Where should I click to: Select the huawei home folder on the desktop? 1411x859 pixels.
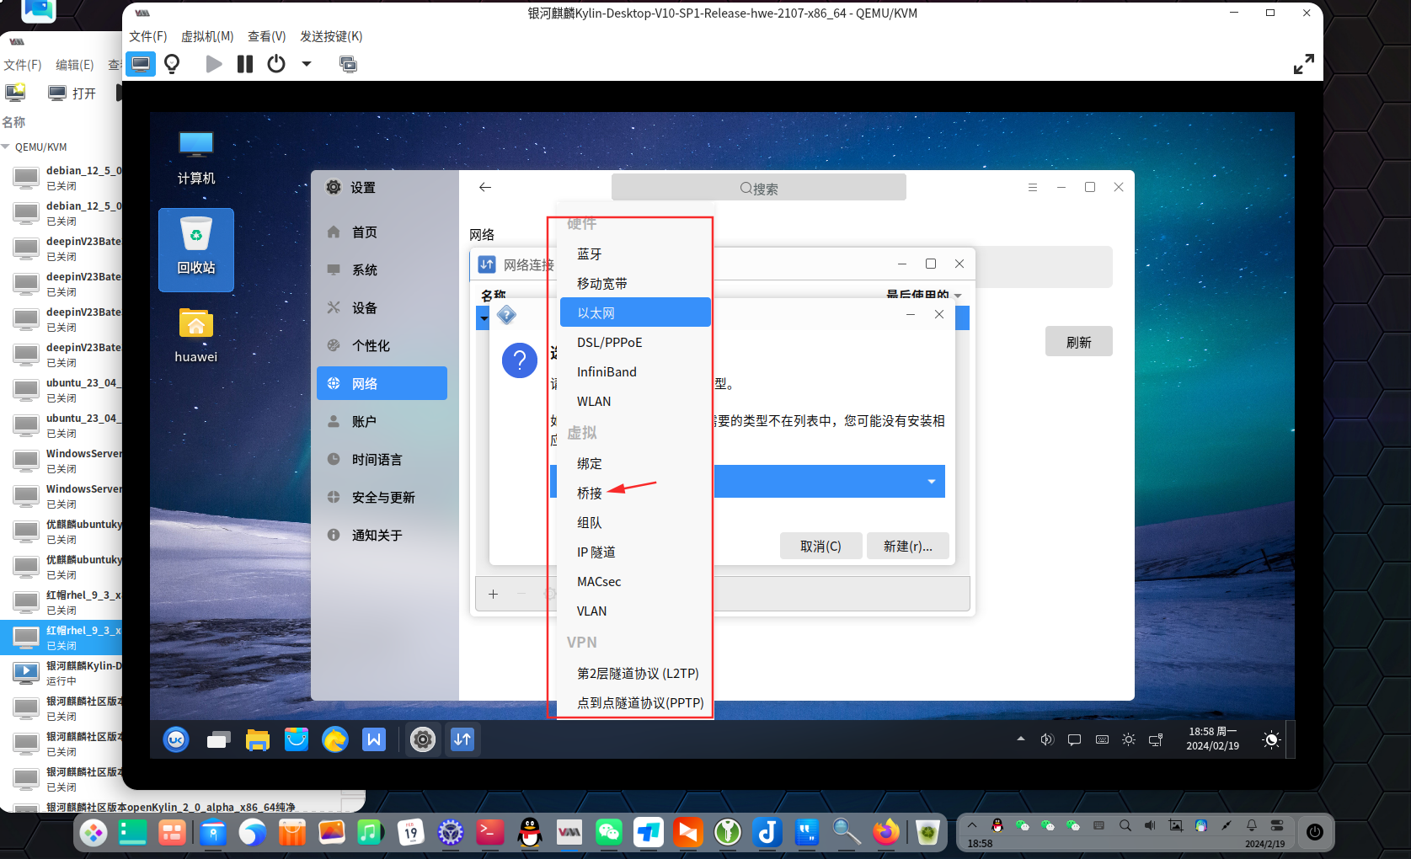196,334
